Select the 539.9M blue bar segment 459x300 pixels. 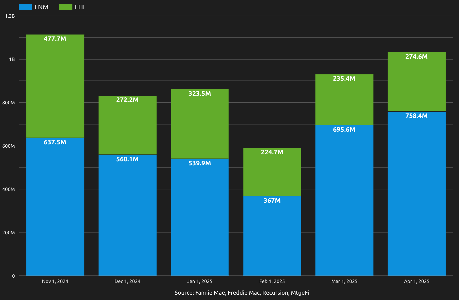200,217
